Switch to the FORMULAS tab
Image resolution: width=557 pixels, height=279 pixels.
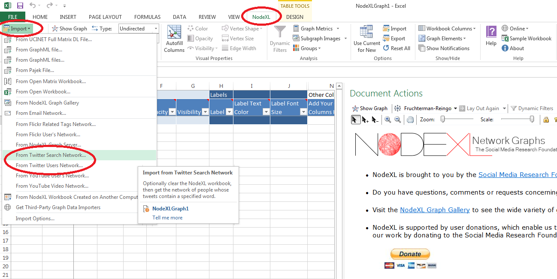(147, 17)
